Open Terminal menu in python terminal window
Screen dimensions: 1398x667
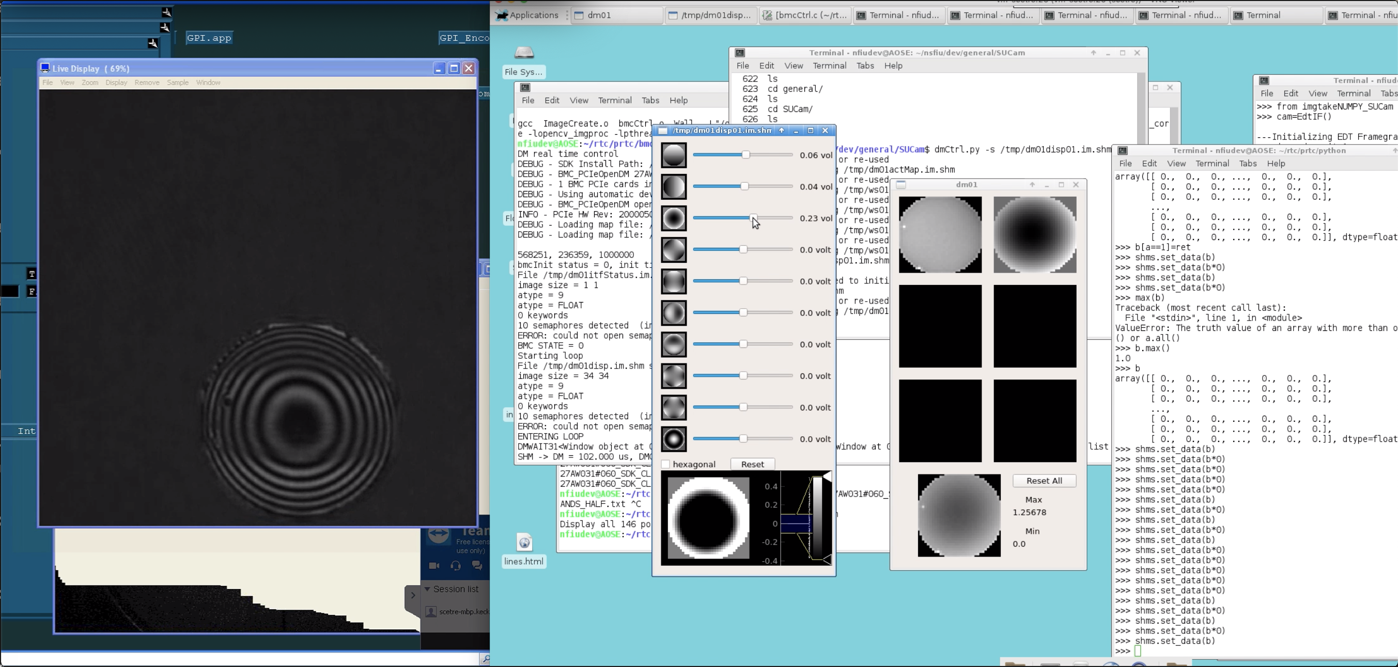point(1212,163)
